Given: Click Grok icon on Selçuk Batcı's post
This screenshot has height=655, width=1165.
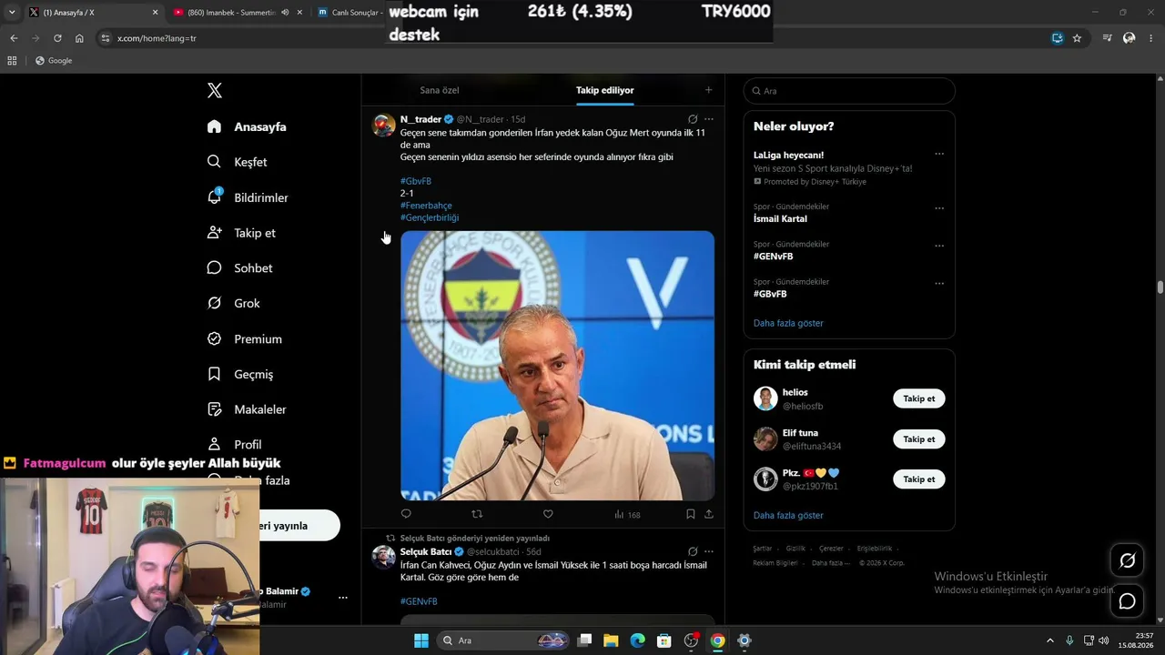Looking at the screenshot, I should pyautogui.click(x=693, y=551).
